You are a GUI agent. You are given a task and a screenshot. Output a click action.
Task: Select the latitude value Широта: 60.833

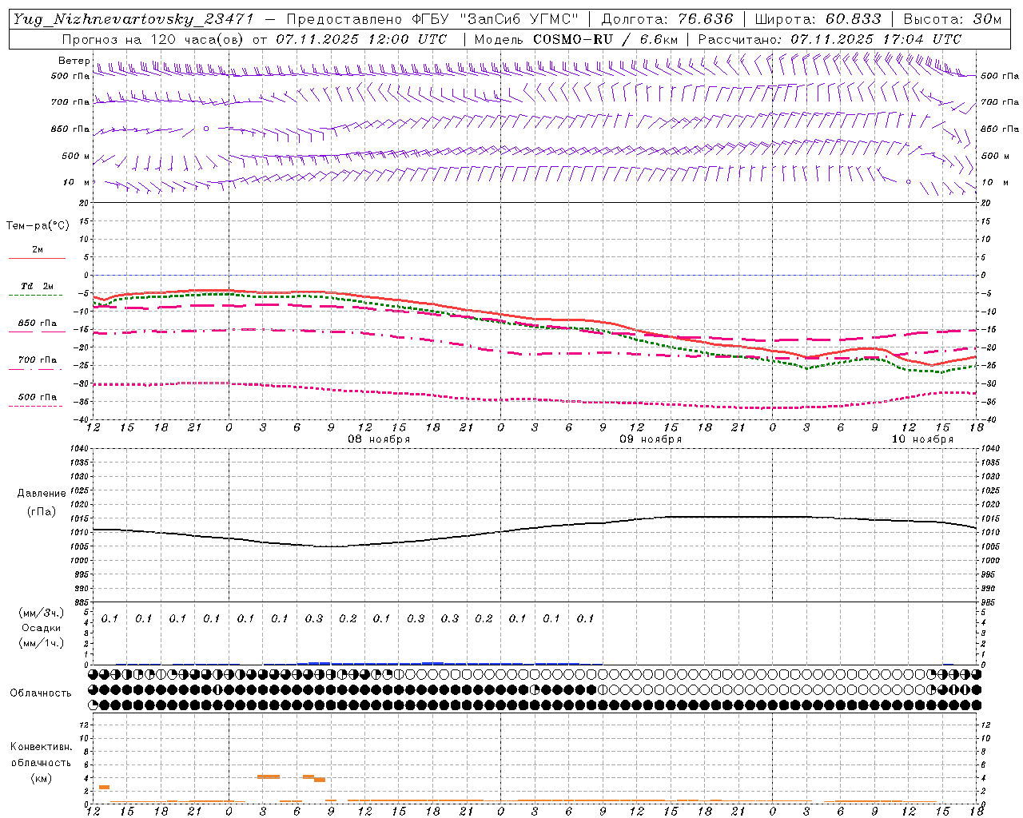pyautogui.click(x=818, y=19)
